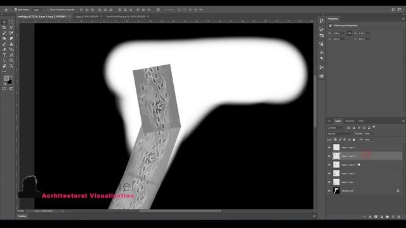Open the search magnifier at top right

[393, 9]
